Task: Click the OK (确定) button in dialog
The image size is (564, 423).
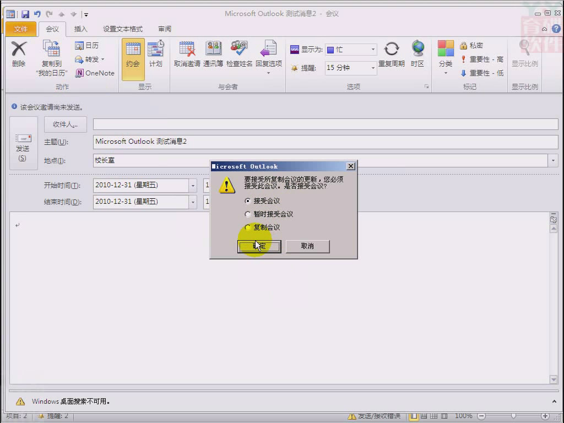Action: click(x=259, y=246)
